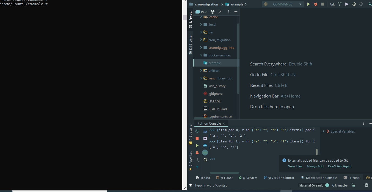Viewport: 372px width, 192px height.
Task: Click View Files in the Git notification
Action: tap(295, 166)
